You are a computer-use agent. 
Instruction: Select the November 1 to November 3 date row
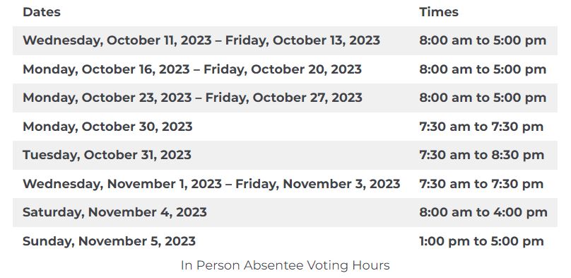coord(211,184)
